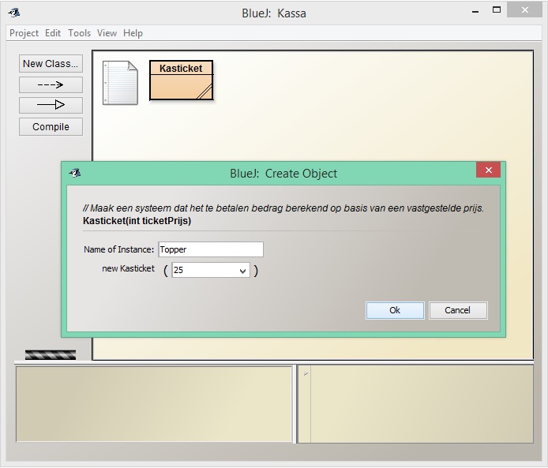548x468 pixels.
Task: Open the View menu
Action: click(107, 33)
